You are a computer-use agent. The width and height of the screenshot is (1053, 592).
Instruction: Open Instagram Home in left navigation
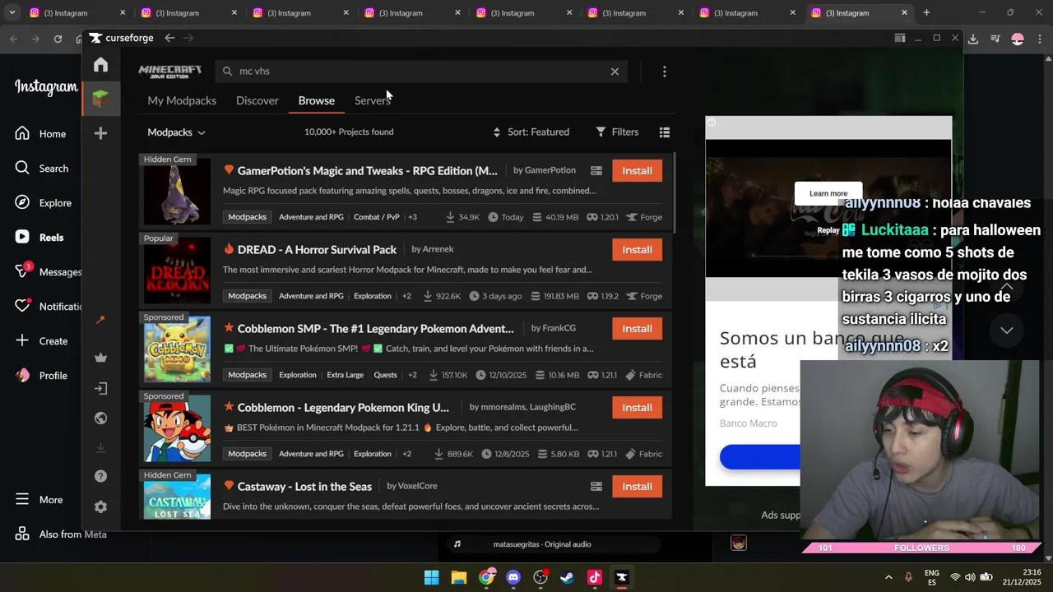point(40,134)
